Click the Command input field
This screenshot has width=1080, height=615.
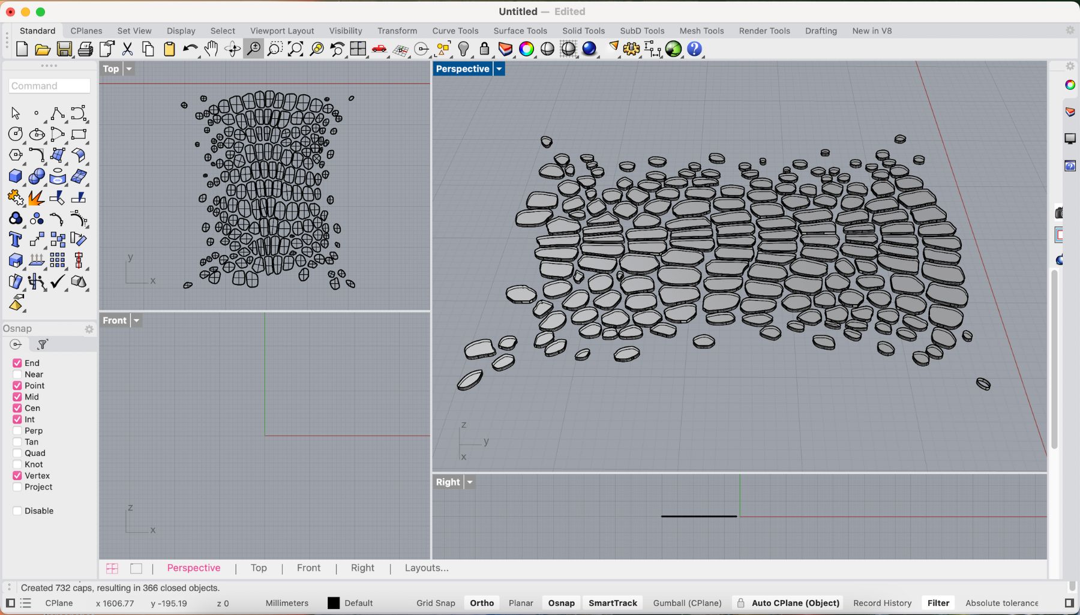pos(50,86)
